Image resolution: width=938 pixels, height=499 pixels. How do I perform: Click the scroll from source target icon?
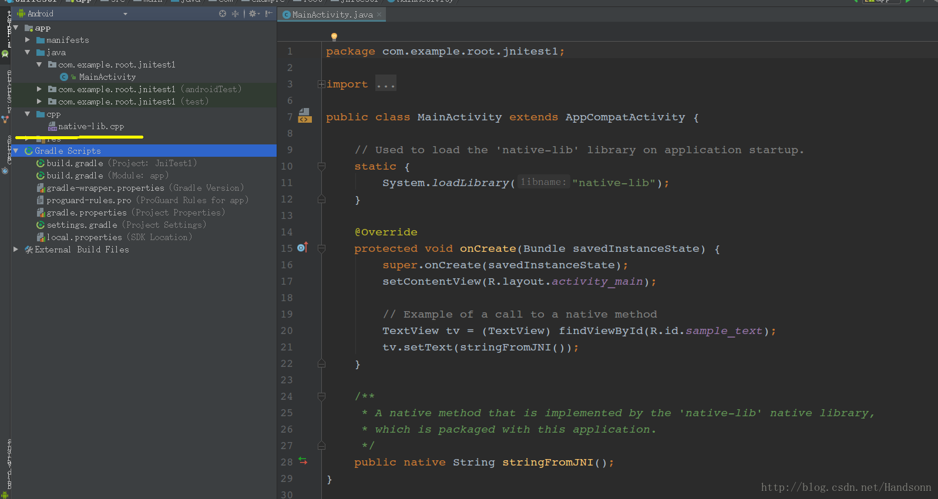click(223, 14)
